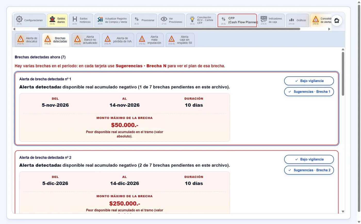The width and height of the screenshot is (361, 224).
Task: Click the toolbar's horizontal scrollbar thumb
Action: 169,29
